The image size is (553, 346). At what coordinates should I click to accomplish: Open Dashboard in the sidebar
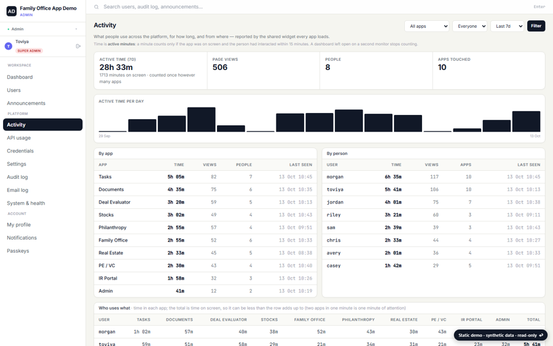coord(42,77)
